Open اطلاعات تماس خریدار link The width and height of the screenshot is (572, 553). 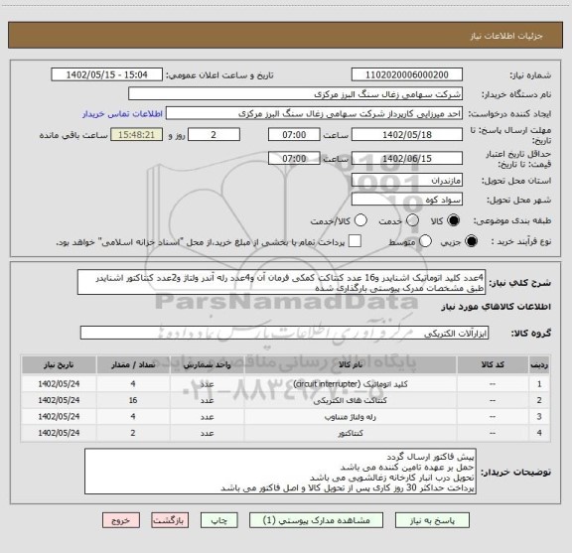[x=122, y=114]
